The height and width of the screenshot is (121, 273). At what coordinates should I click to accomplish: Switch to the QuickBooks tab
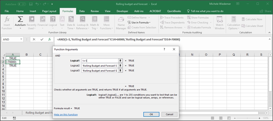(x=174, y=11)
